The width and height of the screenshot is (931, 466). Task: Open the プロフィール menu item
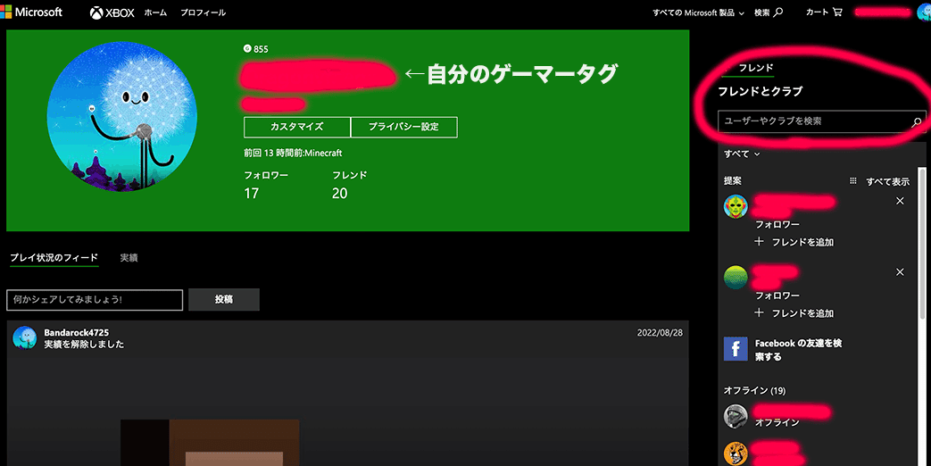click(203, 12)
